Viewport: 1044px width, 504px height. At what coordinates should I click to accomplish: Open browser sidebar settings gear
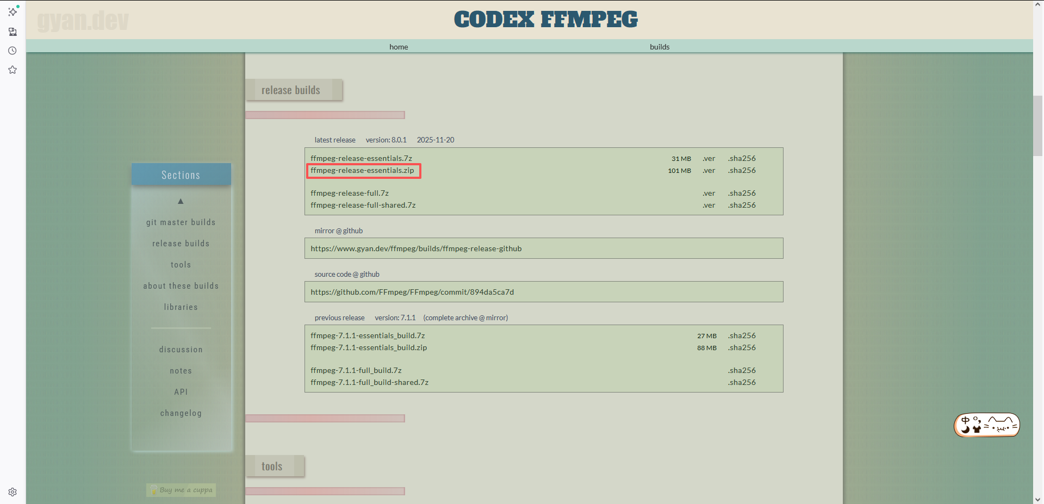pyautogui.click(x=13, y=492)
